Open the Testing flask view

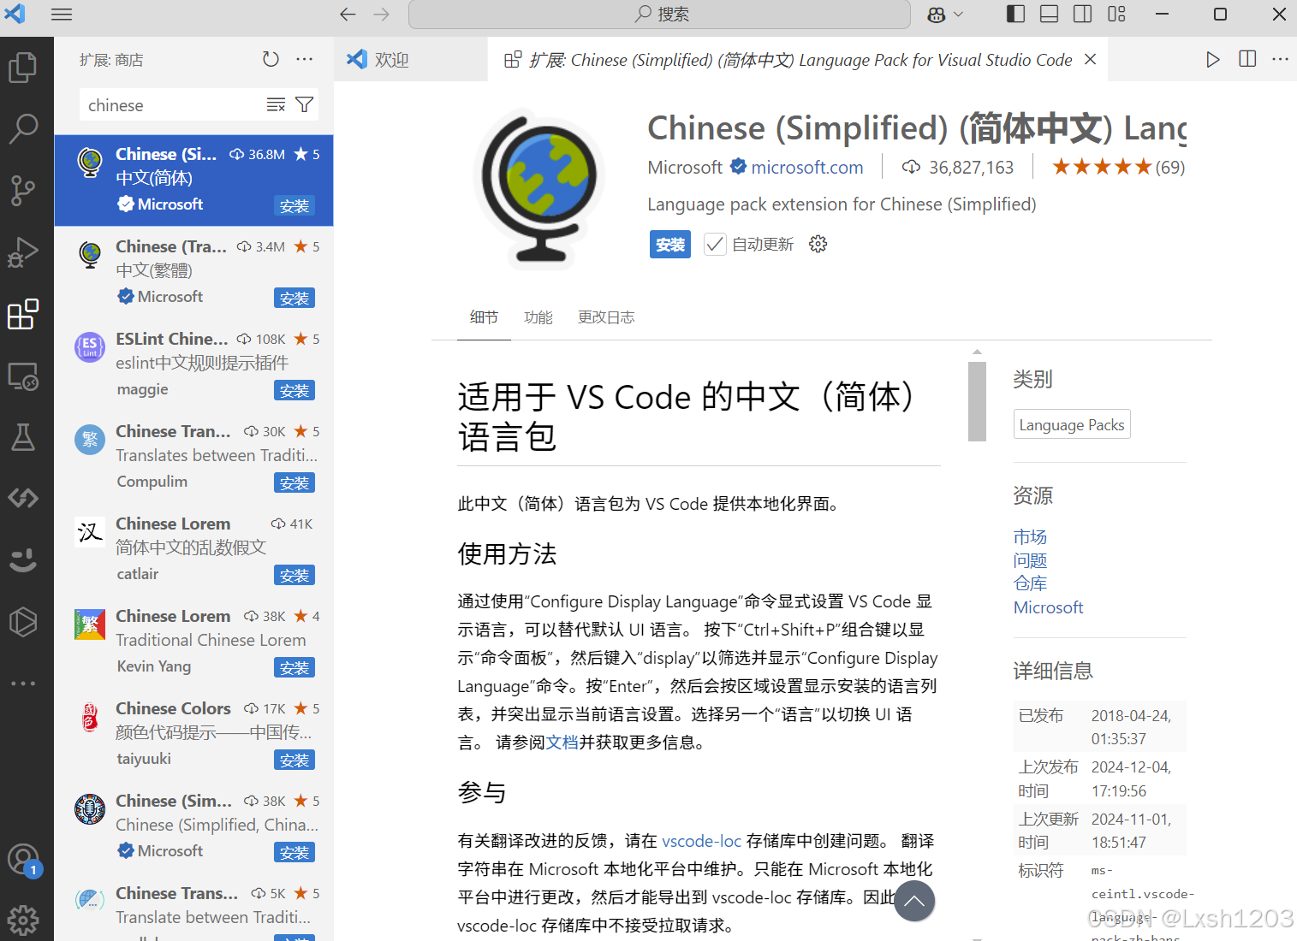[x=23, y=437]
